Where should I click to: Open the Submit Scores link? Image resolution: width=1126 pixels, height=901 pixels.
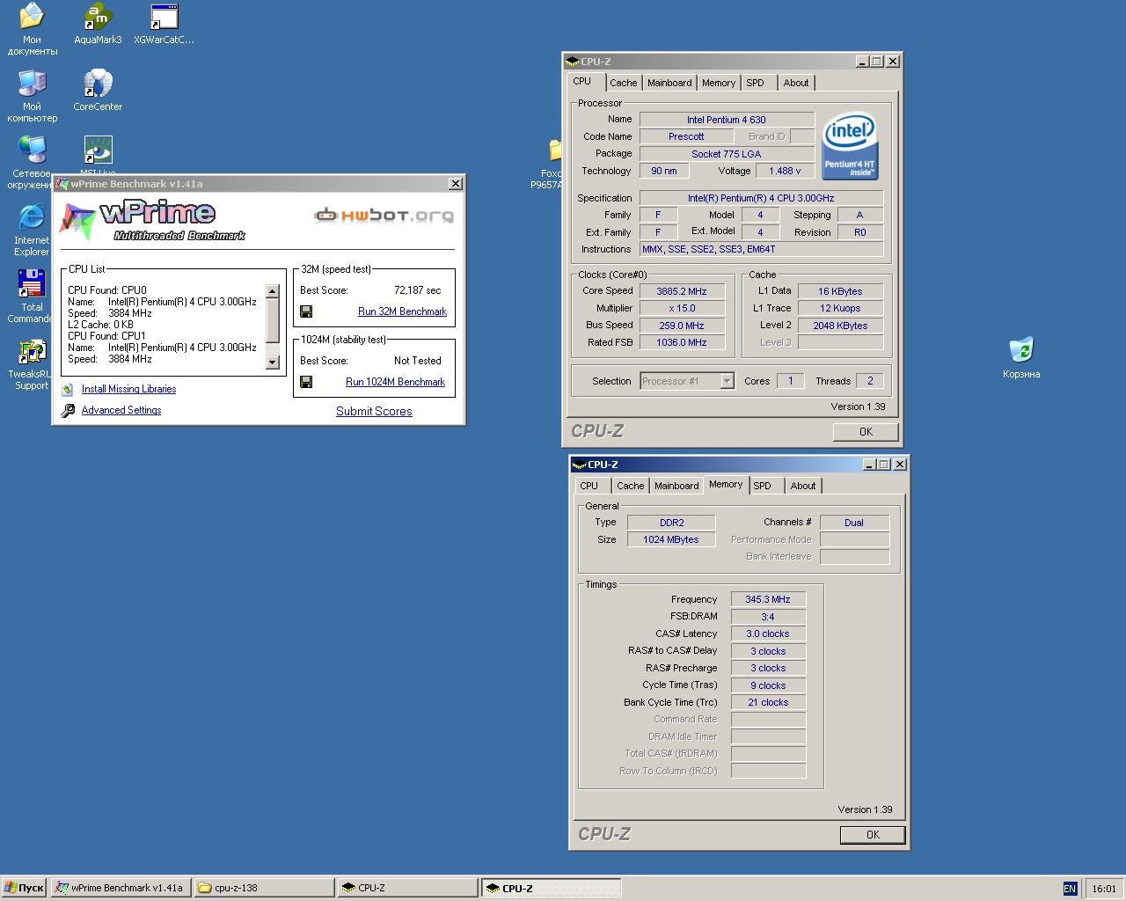click(x=374, y=411)
